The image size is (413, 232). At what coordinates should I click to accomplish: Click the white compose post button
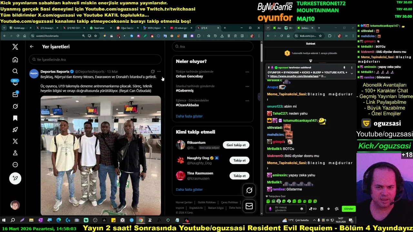(x=15, y=178)
